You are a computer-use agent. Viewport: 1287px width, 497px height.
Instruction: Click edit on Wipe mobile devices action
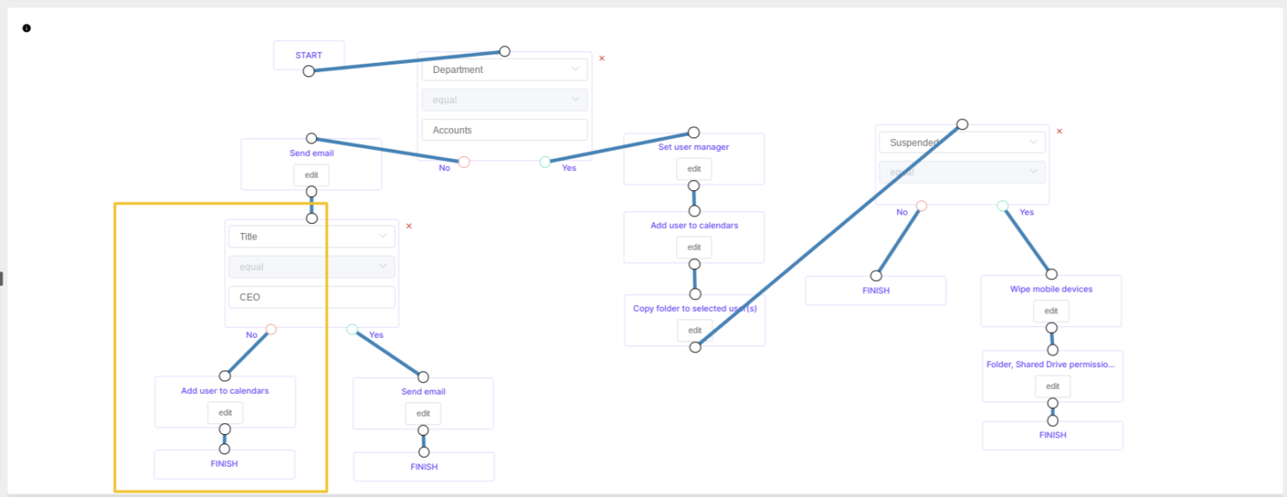coord(1052,311)
